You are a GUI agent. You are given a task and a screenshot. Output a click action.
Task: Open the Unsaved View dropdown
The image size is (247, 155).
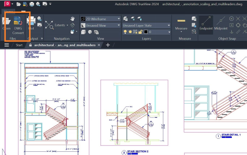pyautogui.click(x=101, y=25)
